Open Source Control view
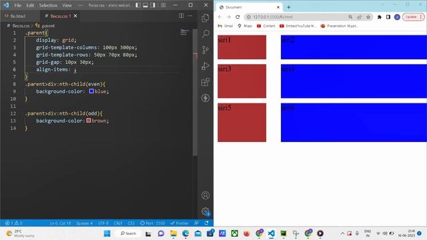Screen dimensions: 427x240 tap(205, 50)
